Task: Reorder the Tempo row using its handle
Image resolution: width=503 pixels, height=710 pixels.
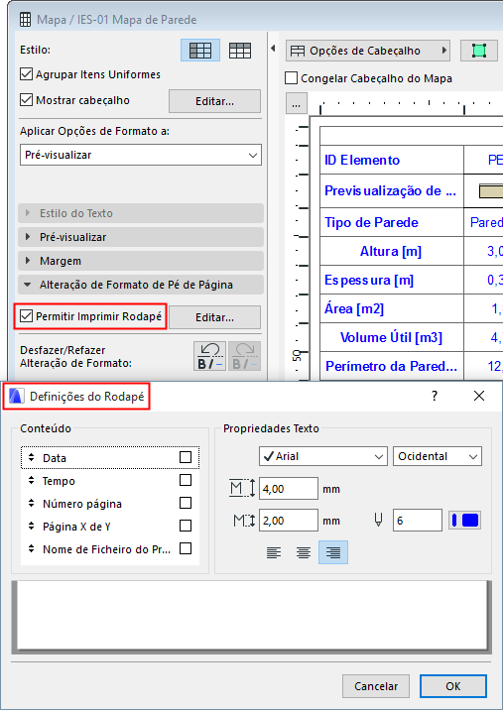Action: click(x=32, y=480)
